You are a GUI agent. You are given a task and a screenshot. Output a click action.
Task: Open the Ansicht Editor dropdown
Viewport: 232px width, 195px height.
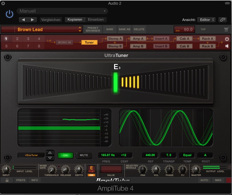click(207, 20)
